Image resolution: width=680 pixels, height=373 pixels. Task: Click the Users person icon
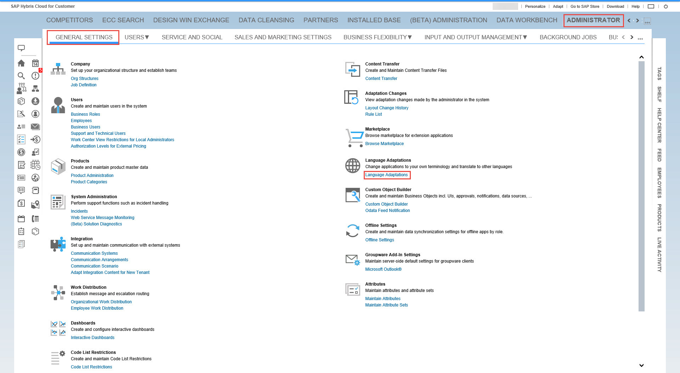(58, 105)
